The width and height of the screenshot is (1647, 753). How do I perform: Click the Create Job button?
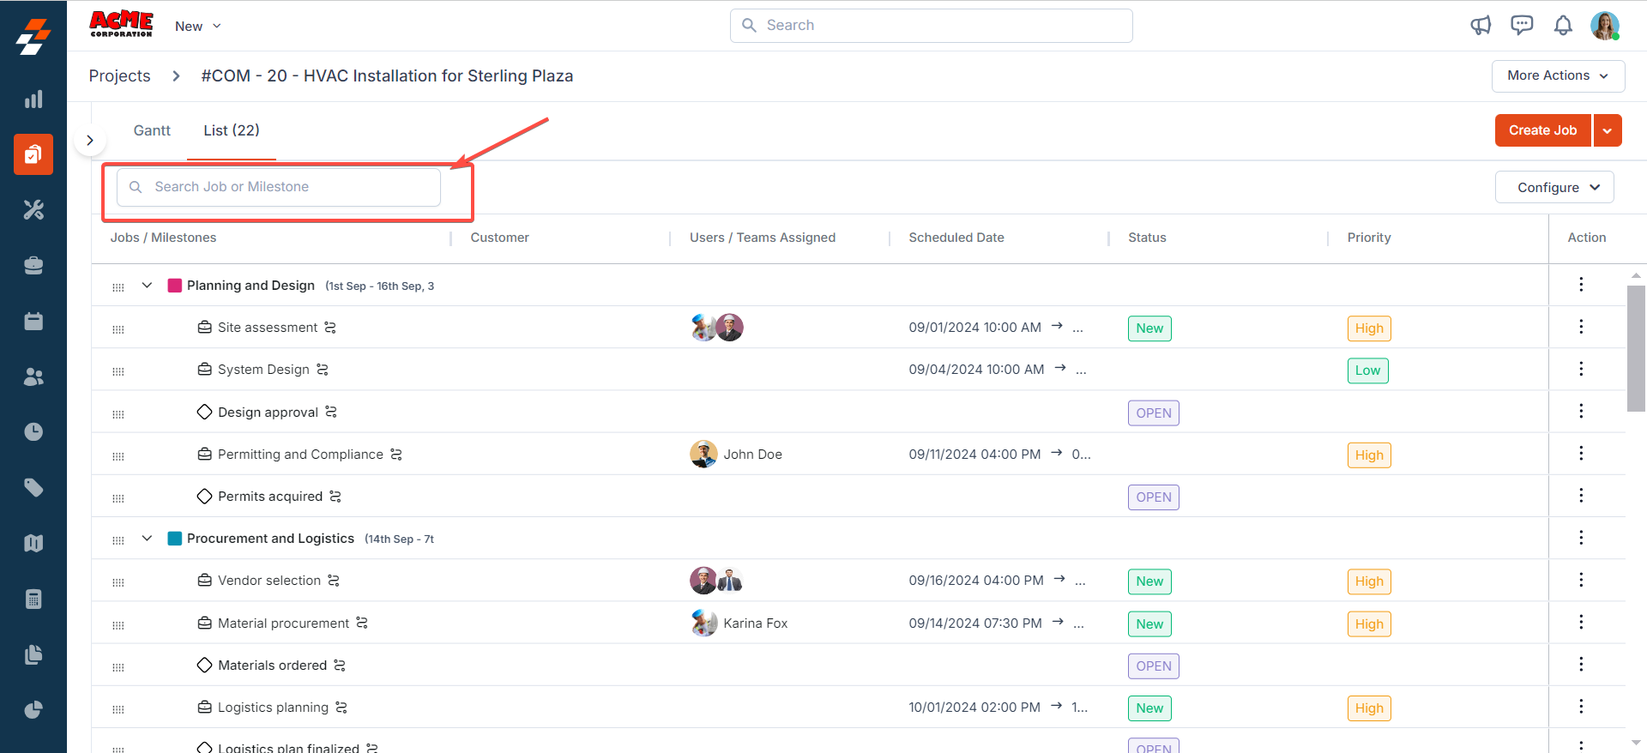click(1542, 130)
